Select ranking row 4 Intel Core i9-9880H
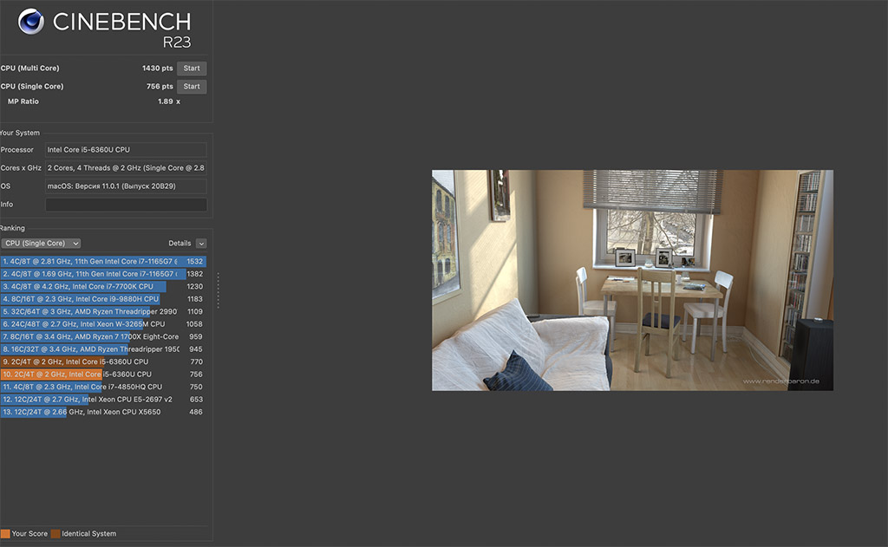Screen dimensions: 888x547 pyautogui.click(x=103, y=299)
